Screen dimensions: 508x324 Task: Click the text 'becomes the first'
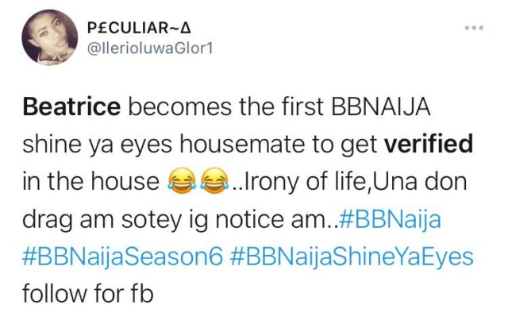point(225,106)
